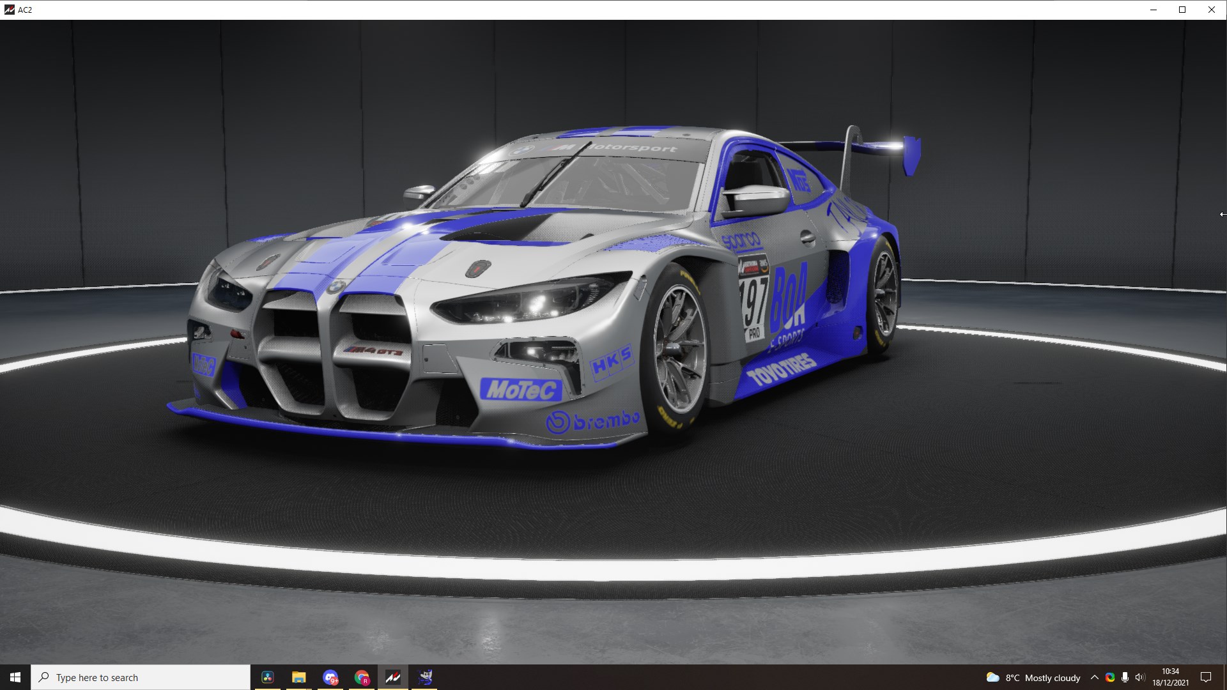Click the 'Type here to search' box

(141, 677)
